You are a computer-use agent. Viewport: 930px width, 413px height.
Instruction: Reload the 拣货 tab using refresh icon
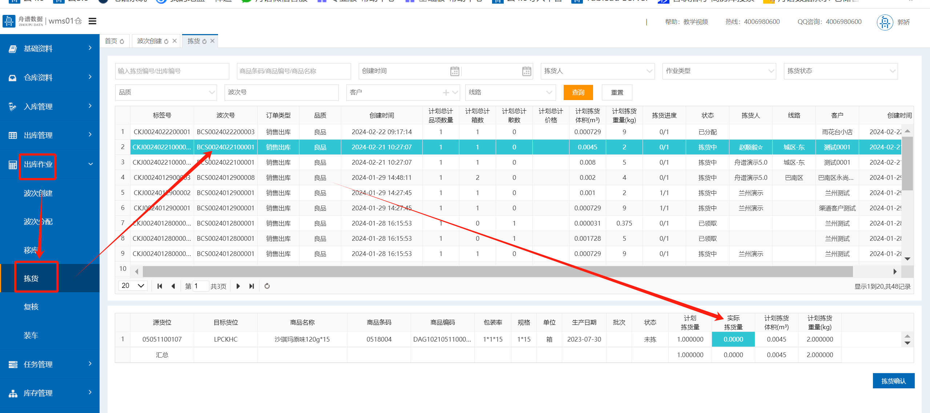[205, 42]
